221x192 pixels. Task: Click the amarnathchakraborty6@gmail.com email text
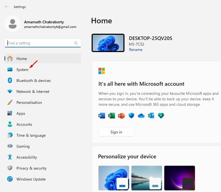click(x=50, y=27)
